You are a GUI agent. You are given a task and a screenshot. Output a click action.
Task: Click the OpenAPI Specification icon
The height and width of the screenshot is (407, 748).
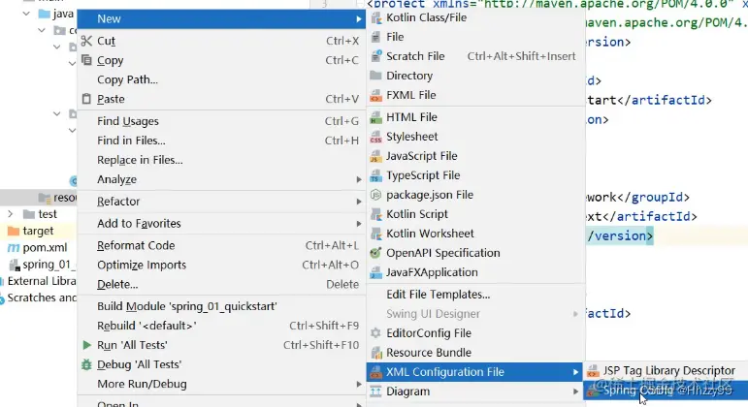pyautogui.click(x=375, y=253)
